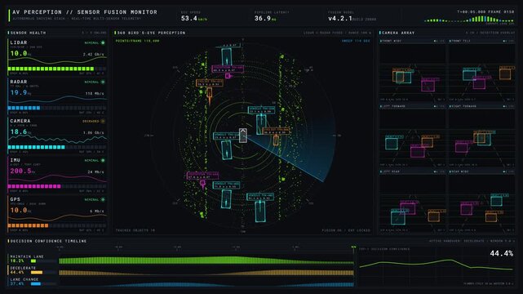Image resolution: width=523 pixels, height=294 pixels.
Task: Click the CAMERA 1.06 Gb/s throughput value
Action: click(x=93, y=132)
